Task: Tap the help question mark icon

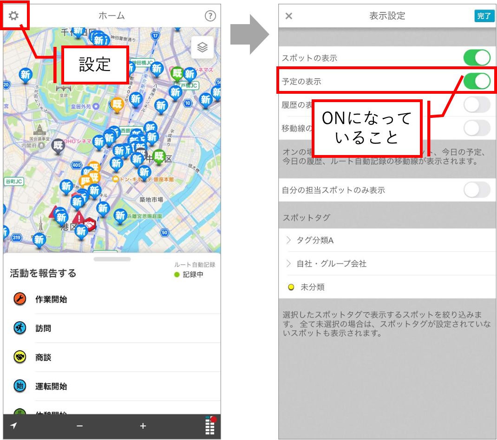Action: click(210, 15)
